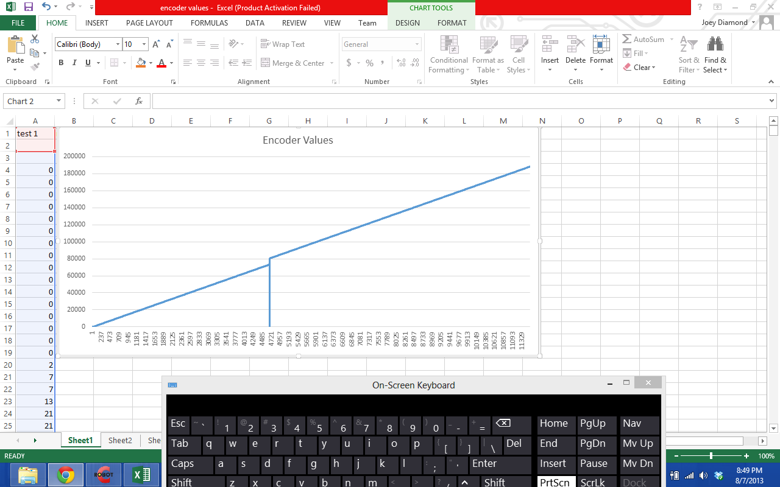The height and width of the screenshot is (487, 780).
Task: Click the Save icon in quick access toolbar
Action: click(x=28, y=7)
